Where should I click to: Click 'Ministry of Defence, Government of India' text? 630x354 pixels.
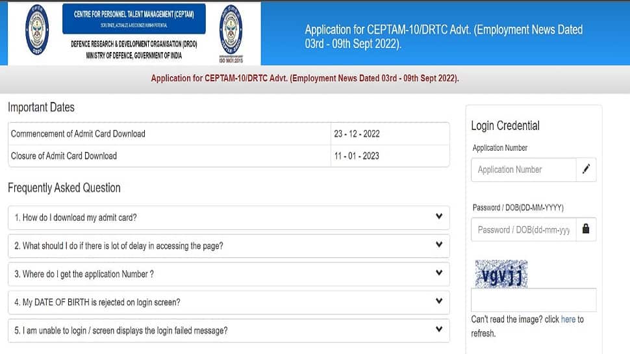click(x=134, y=55)
